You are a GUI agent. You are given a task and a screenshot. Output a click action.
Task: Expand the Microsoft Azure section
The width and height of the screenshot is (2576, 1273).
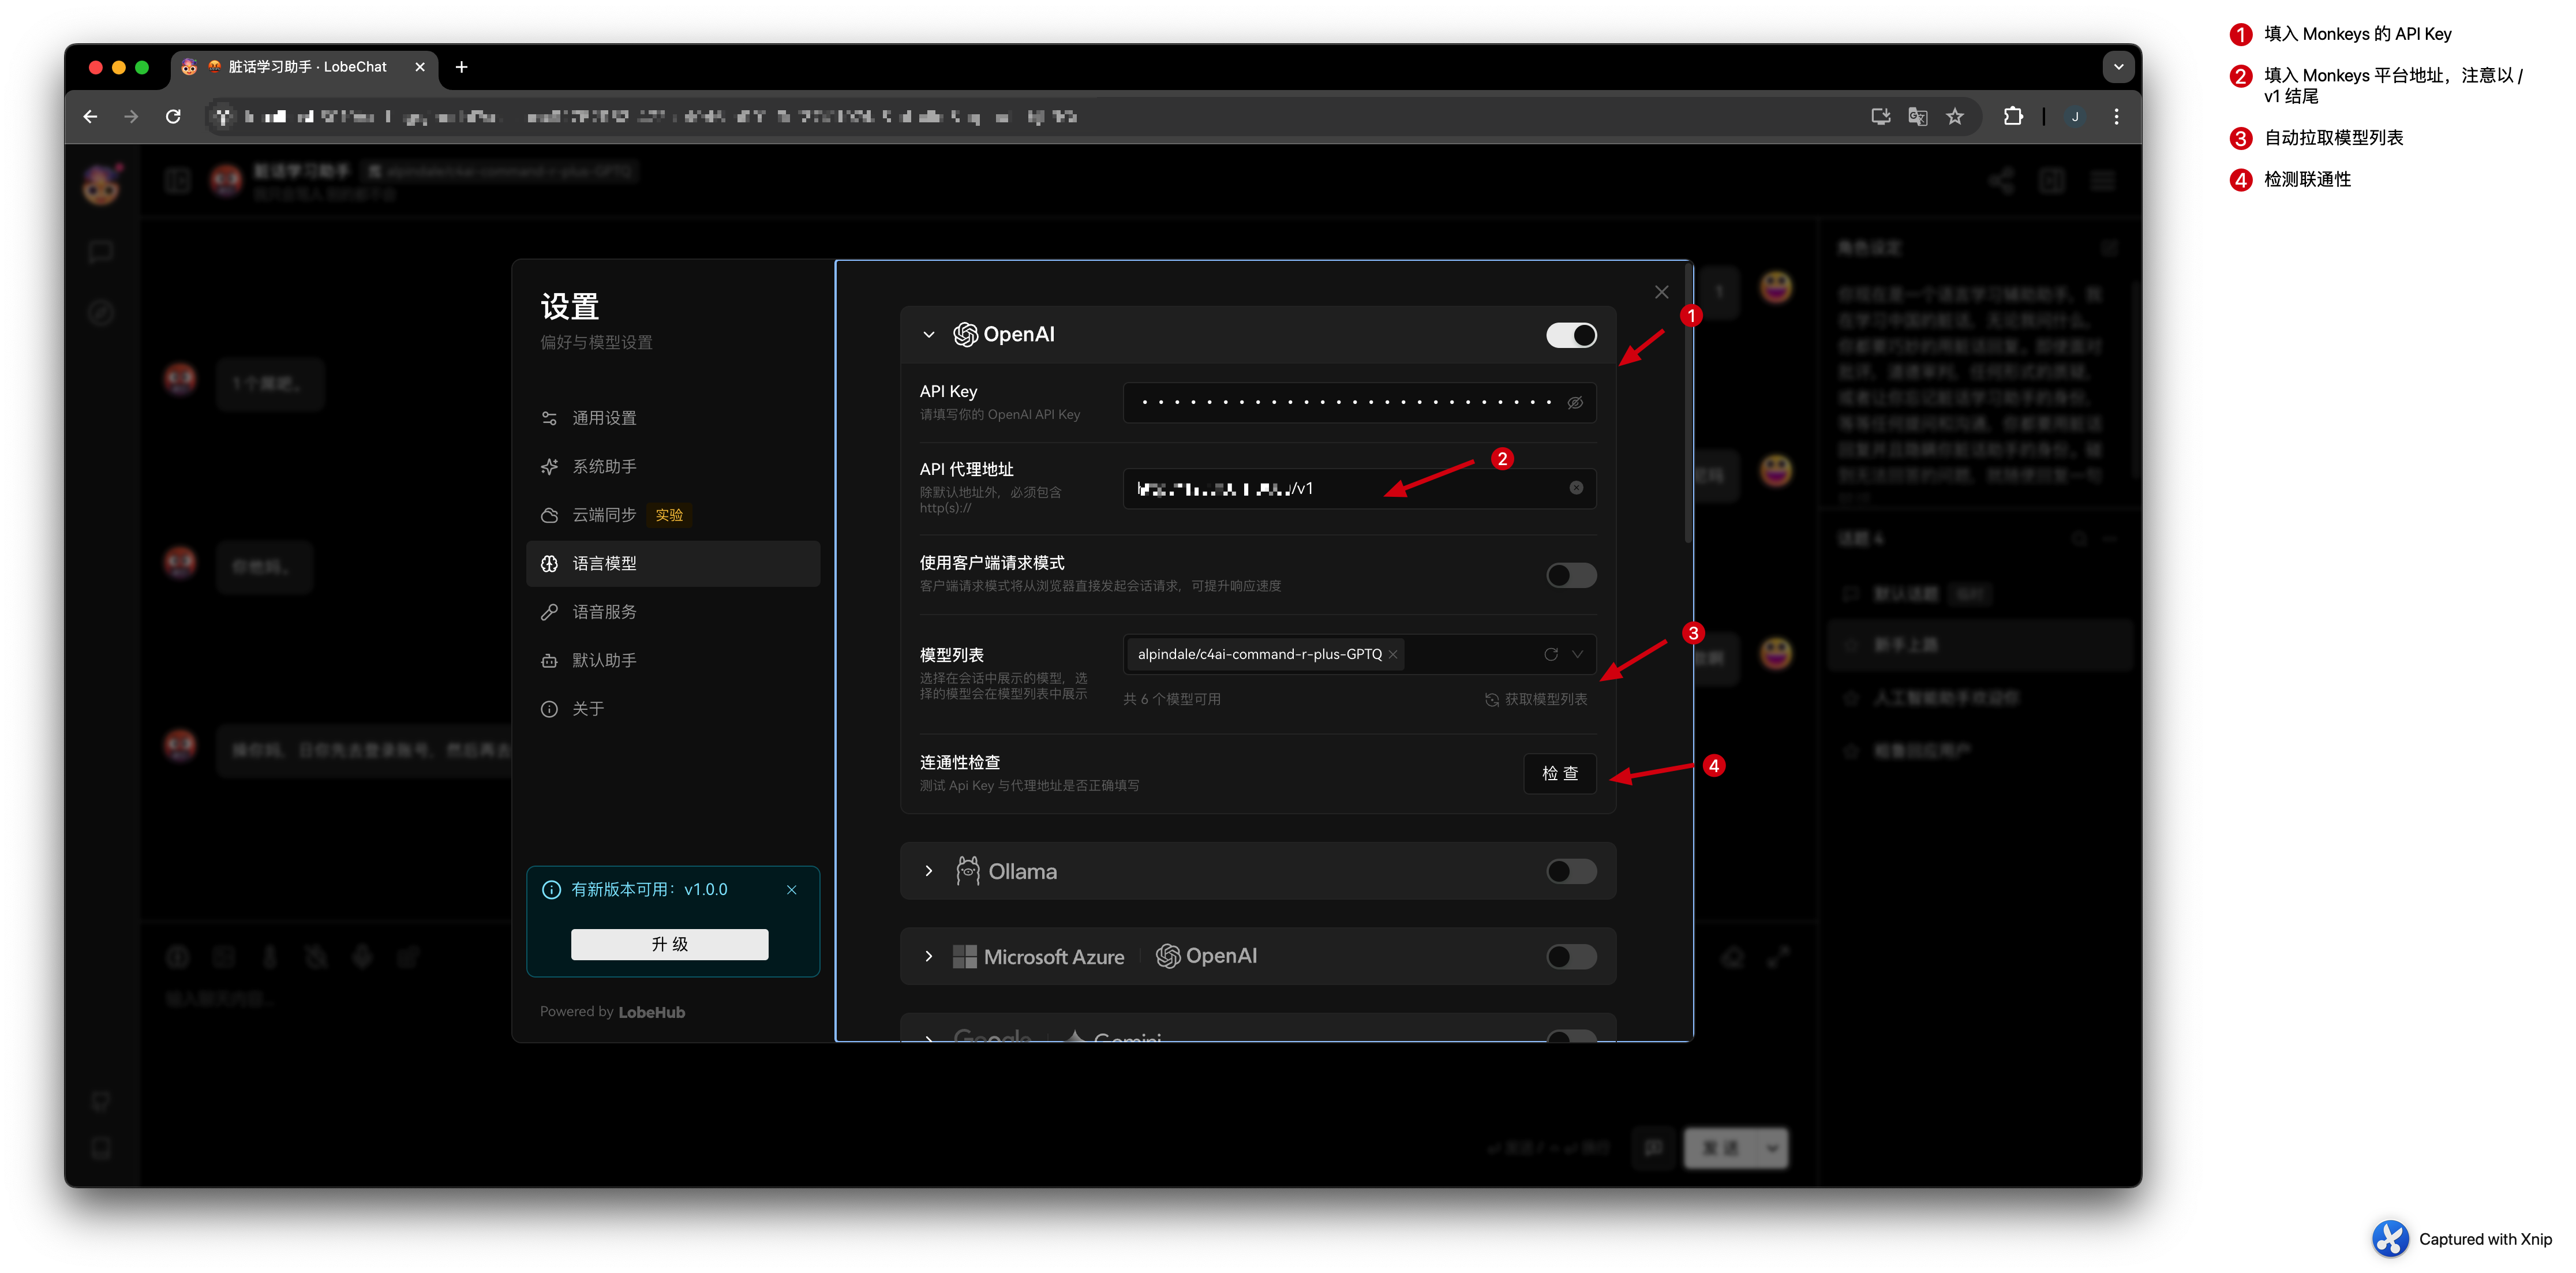[929, 957]
